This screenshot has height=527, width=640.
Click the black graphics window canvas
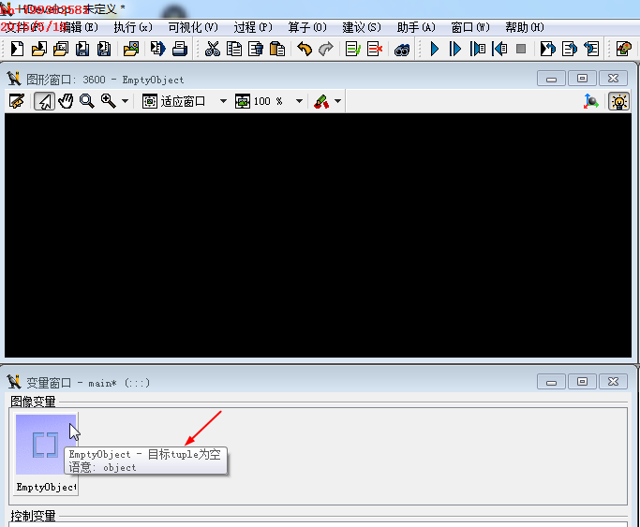[x=318, y=236]
